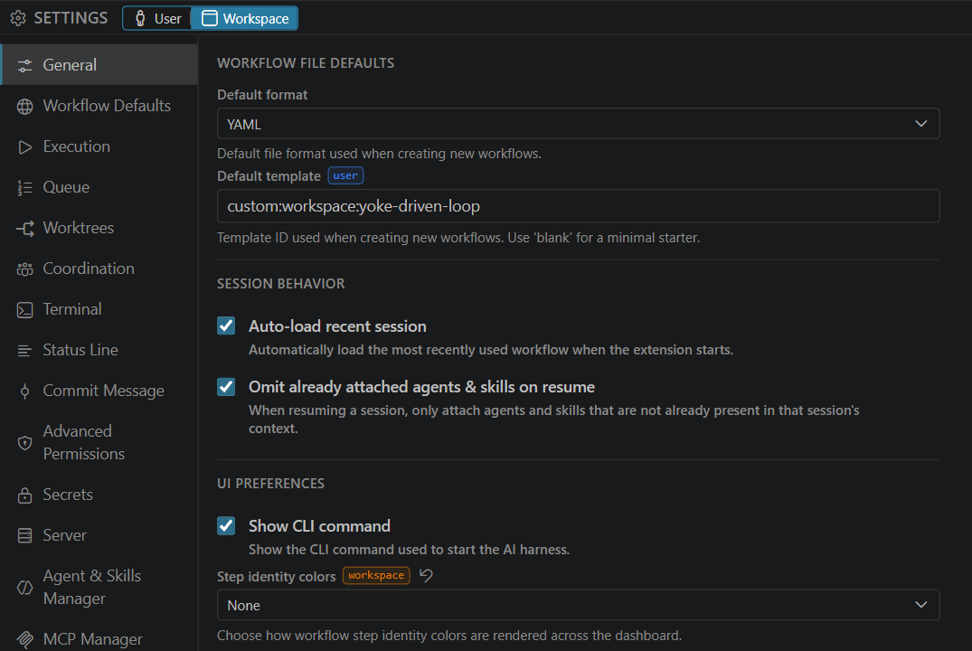The height and width of the screenshot is (651, 972).
Task: Go to the Execution settings
Action: click(x=99, y=146)
